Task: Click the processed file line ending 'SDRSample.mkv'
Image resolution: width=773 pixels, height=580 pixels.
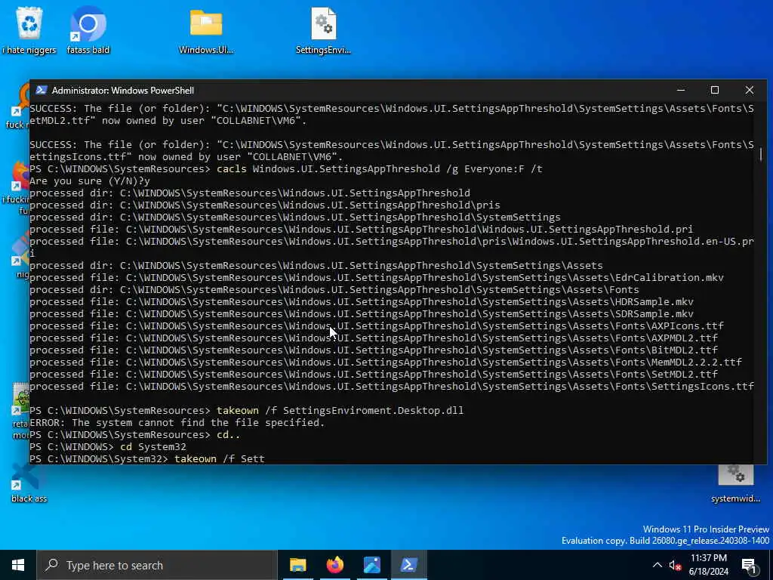Action: (362, 314)
